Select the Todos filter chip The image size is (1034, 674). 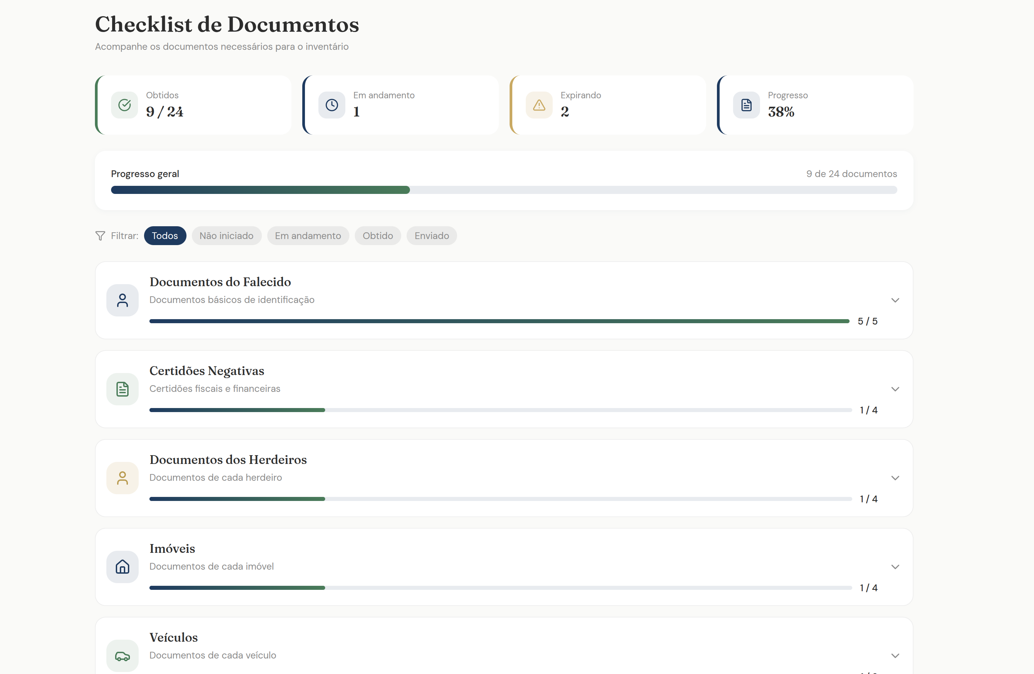[x=165, y=236]
